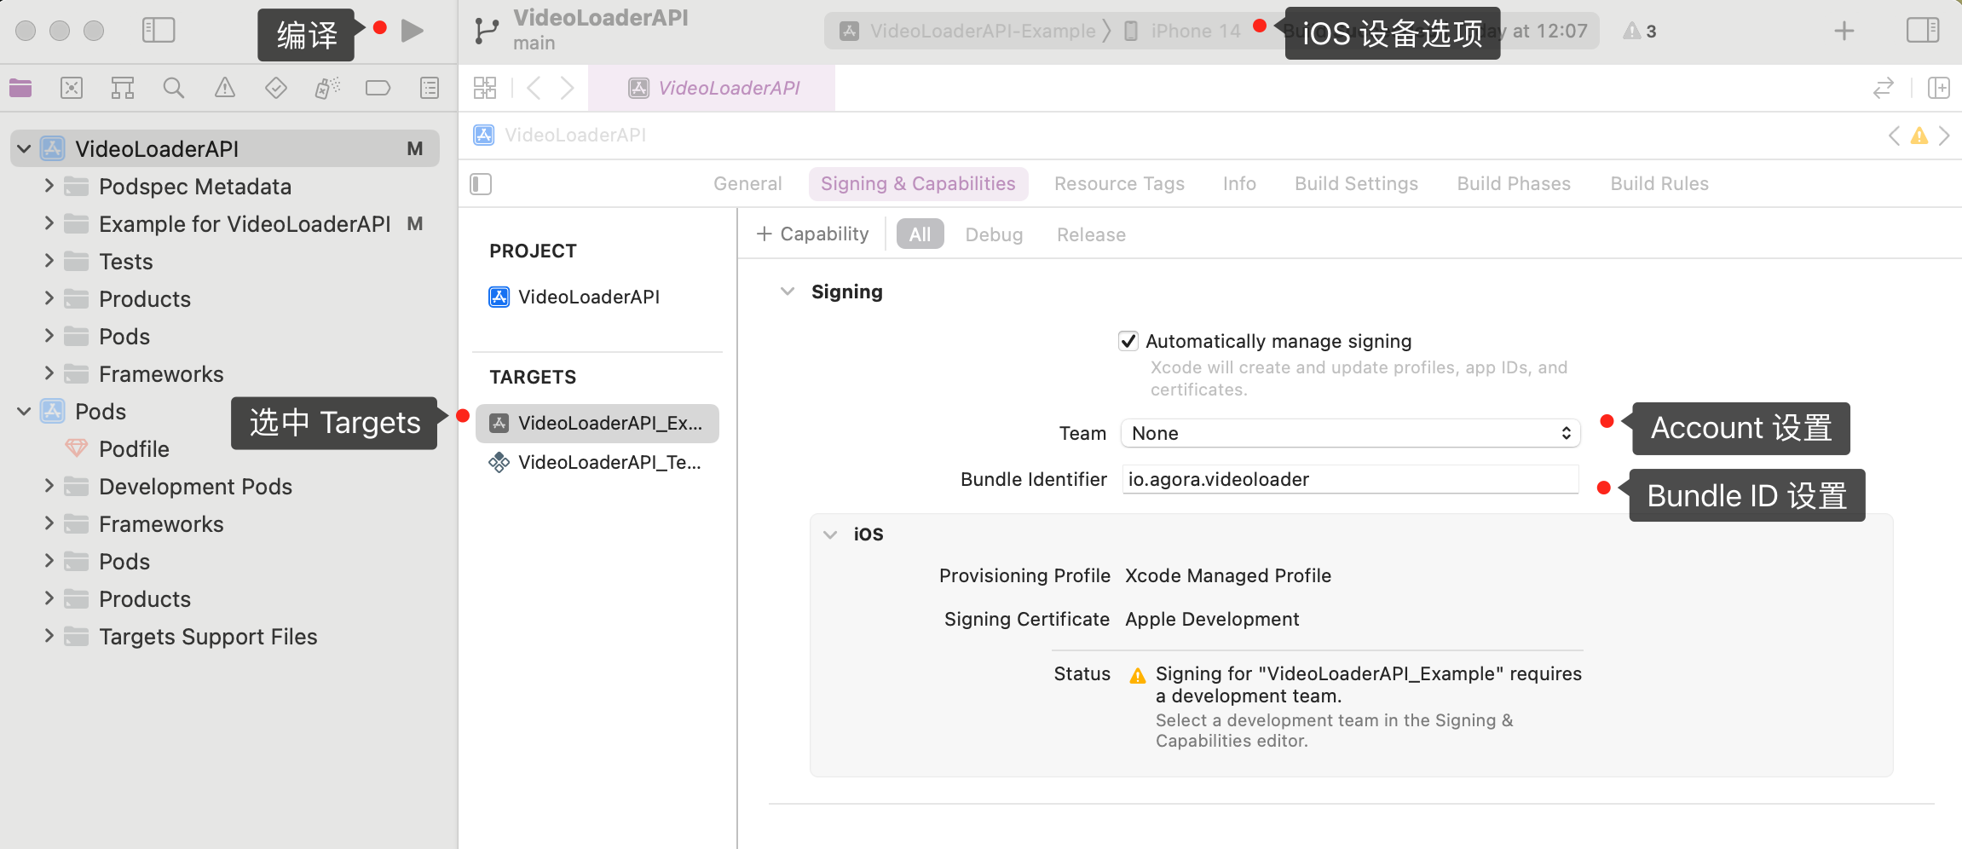Screen dimensions: 1962x849
Task: Collapse the Pods project root
Action: [24, 412]
